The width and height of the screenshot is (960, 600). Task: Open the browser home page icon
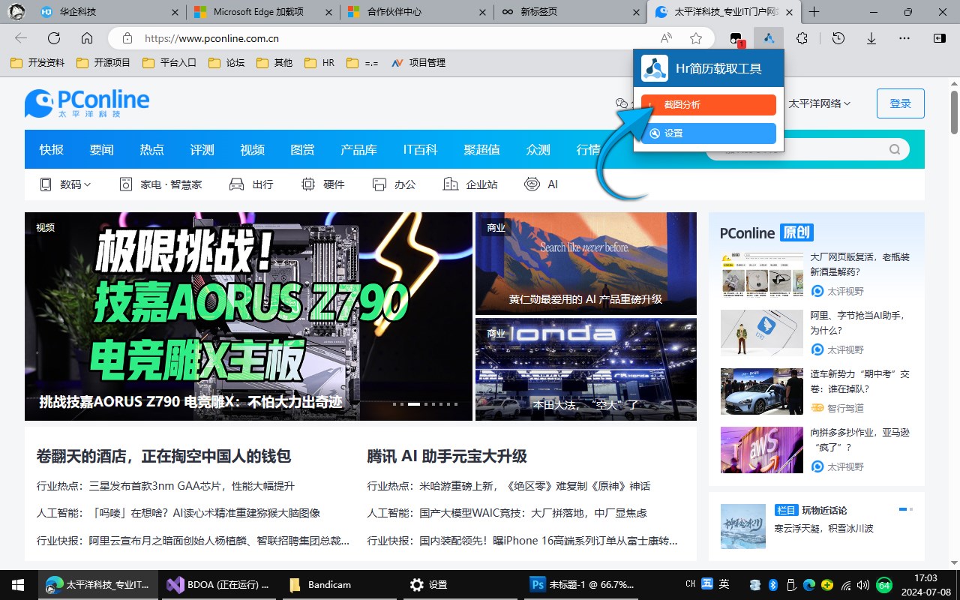pos(87,38)
